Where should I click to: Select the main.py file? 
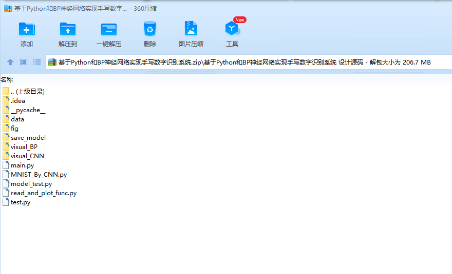pos(18,165)
